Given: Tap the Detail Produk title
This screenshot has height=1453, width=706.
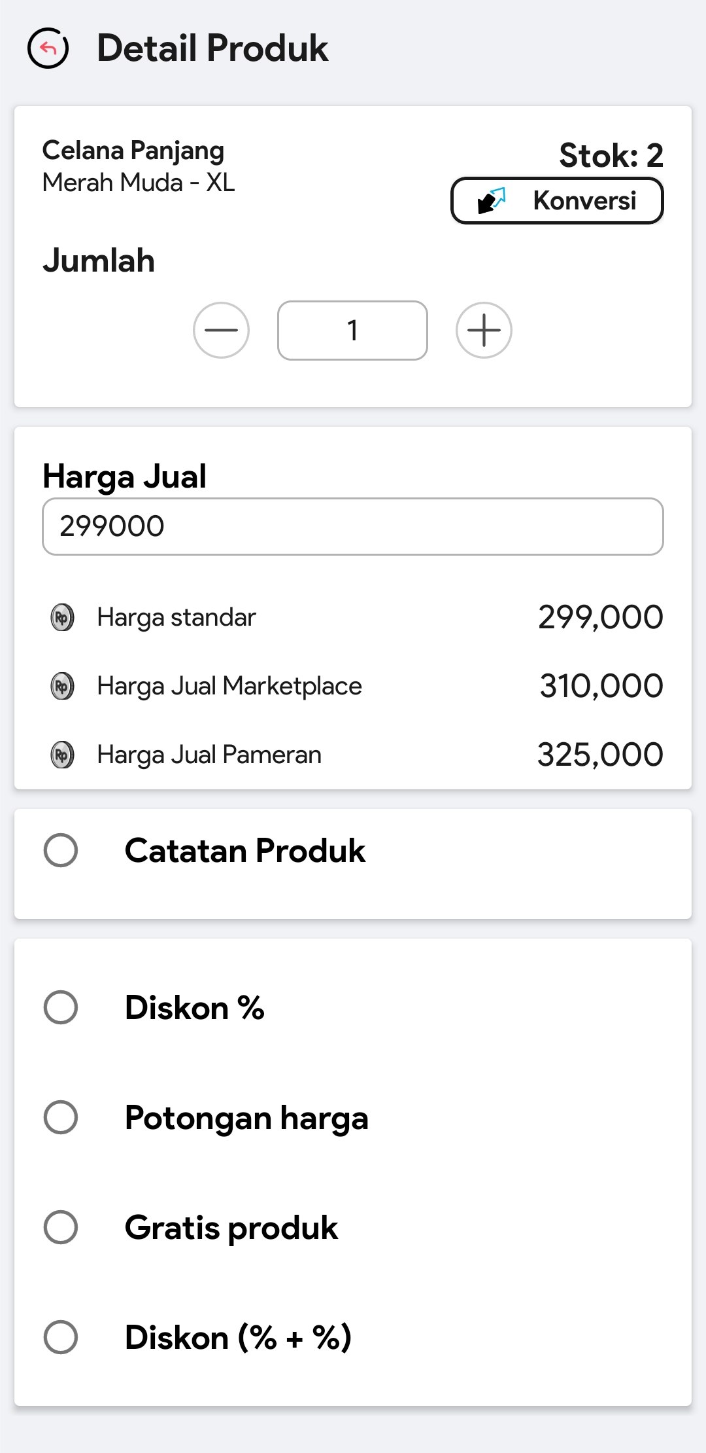Looking at the screenshot, I should [212, 48].
